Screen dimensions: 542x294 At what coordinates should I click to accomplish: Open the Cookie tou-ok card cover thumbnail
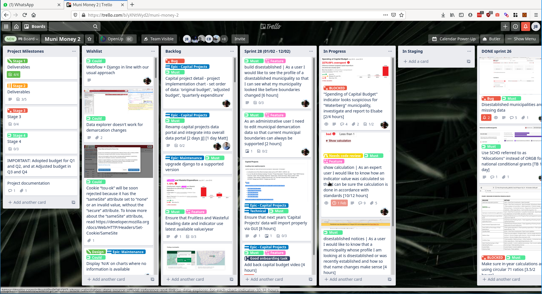point(119,161)
